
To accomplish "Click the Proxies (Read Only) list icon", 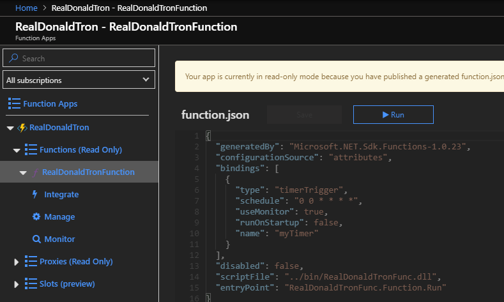I will [31, 261].
